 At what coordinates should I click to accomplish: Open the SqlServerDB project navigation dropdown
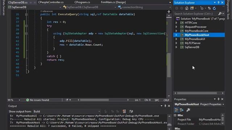pos(60,7)
